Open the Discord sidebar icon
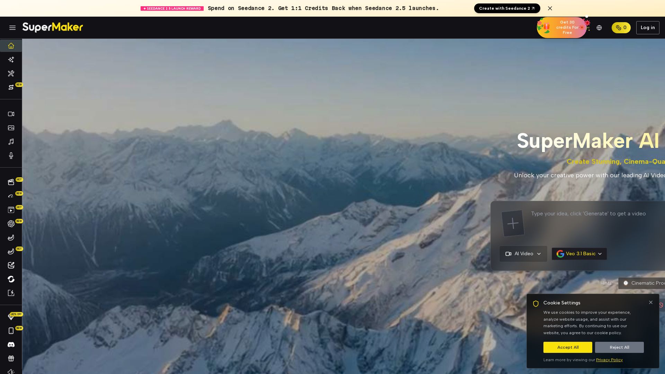The width and height of the screenshot is (665, 374). click(11, 345)
